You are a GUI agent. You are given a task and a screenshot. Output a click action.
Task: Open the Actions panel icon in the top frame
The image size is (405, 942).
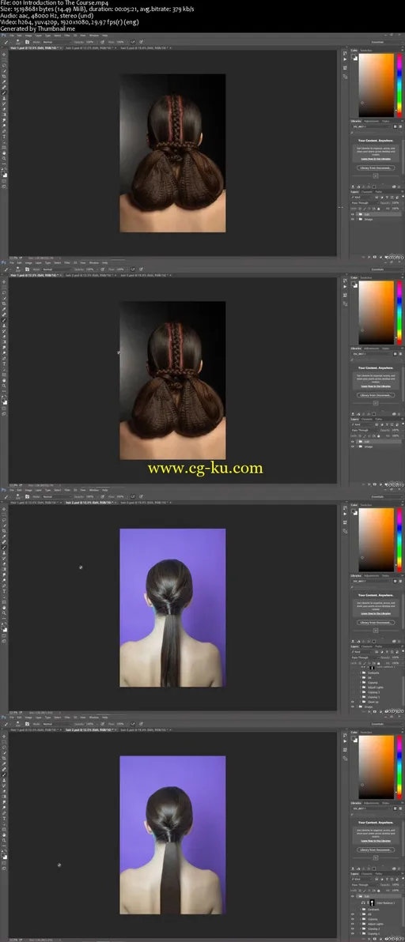point(346,59)
